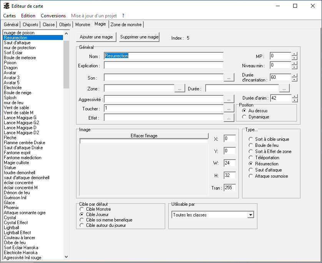The width and height of the screenshot is (322, 263).
Task: Click the browse button next to Son field
Action: click(x=229, y=78)
